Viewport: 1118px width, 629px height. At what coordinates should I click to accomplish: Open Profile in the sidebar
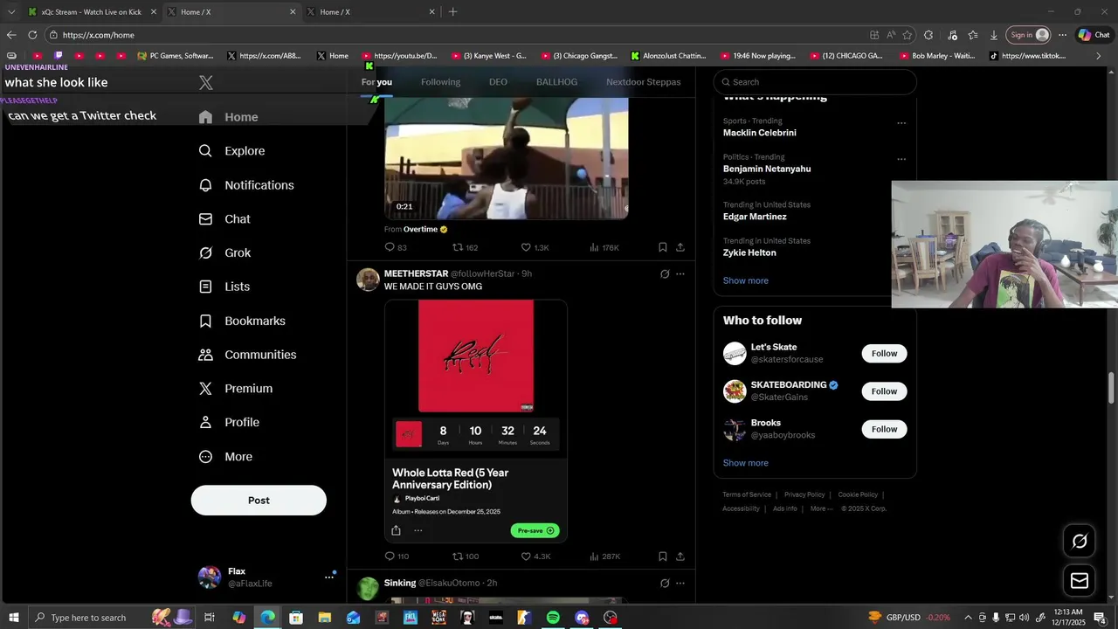coord(229,423)
